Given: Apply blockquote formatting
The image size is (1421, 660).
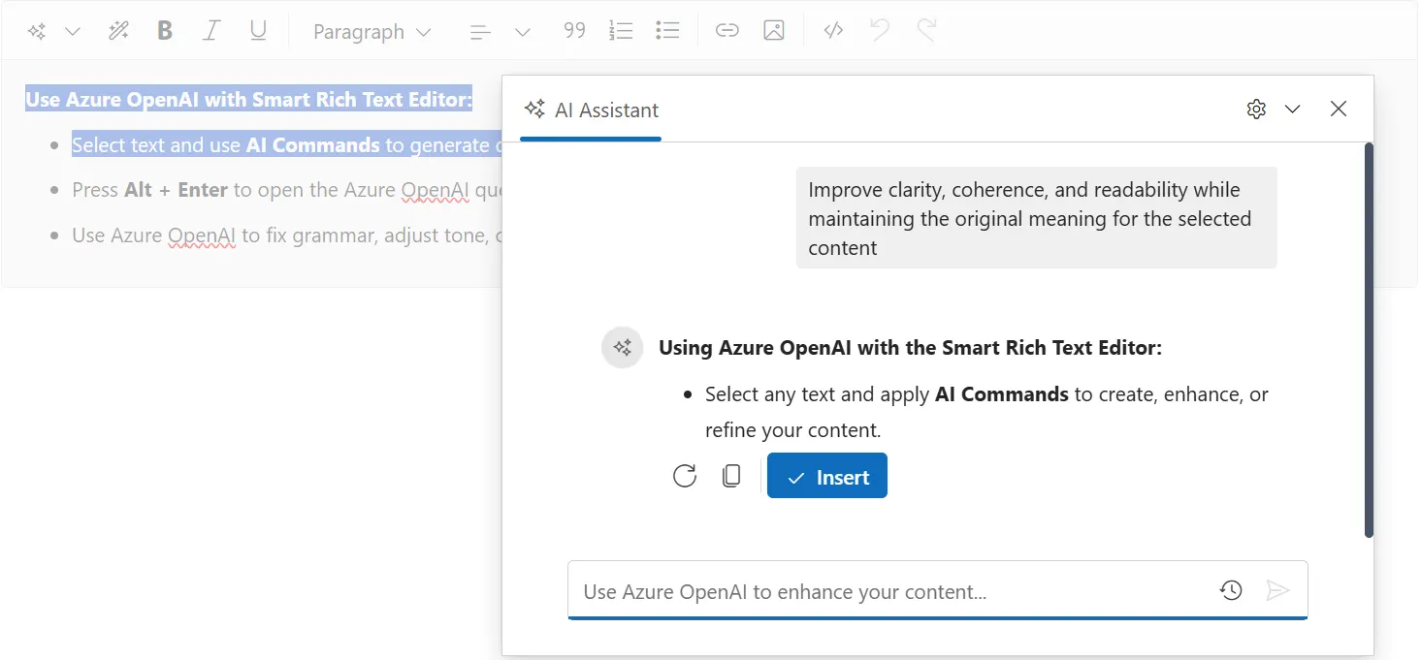Looking at the screenshot, I should [x=574, y=31].
